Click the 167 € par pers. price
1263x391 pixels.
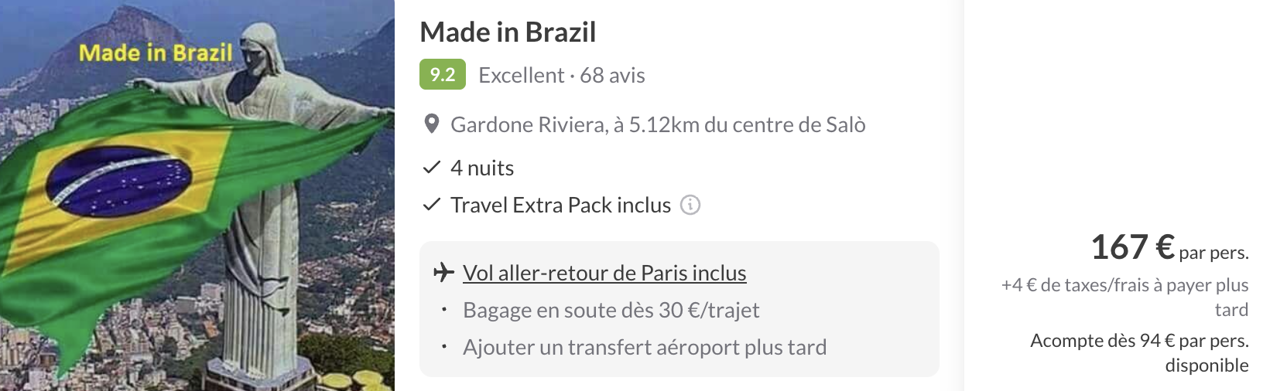[x=1169, y=248]
